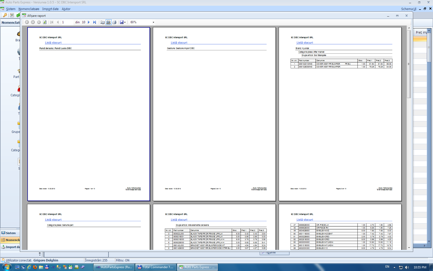Click user name Grigore Dolghin in status bar
The height and width of the screenshot is (271, 433).
(46, 260)
